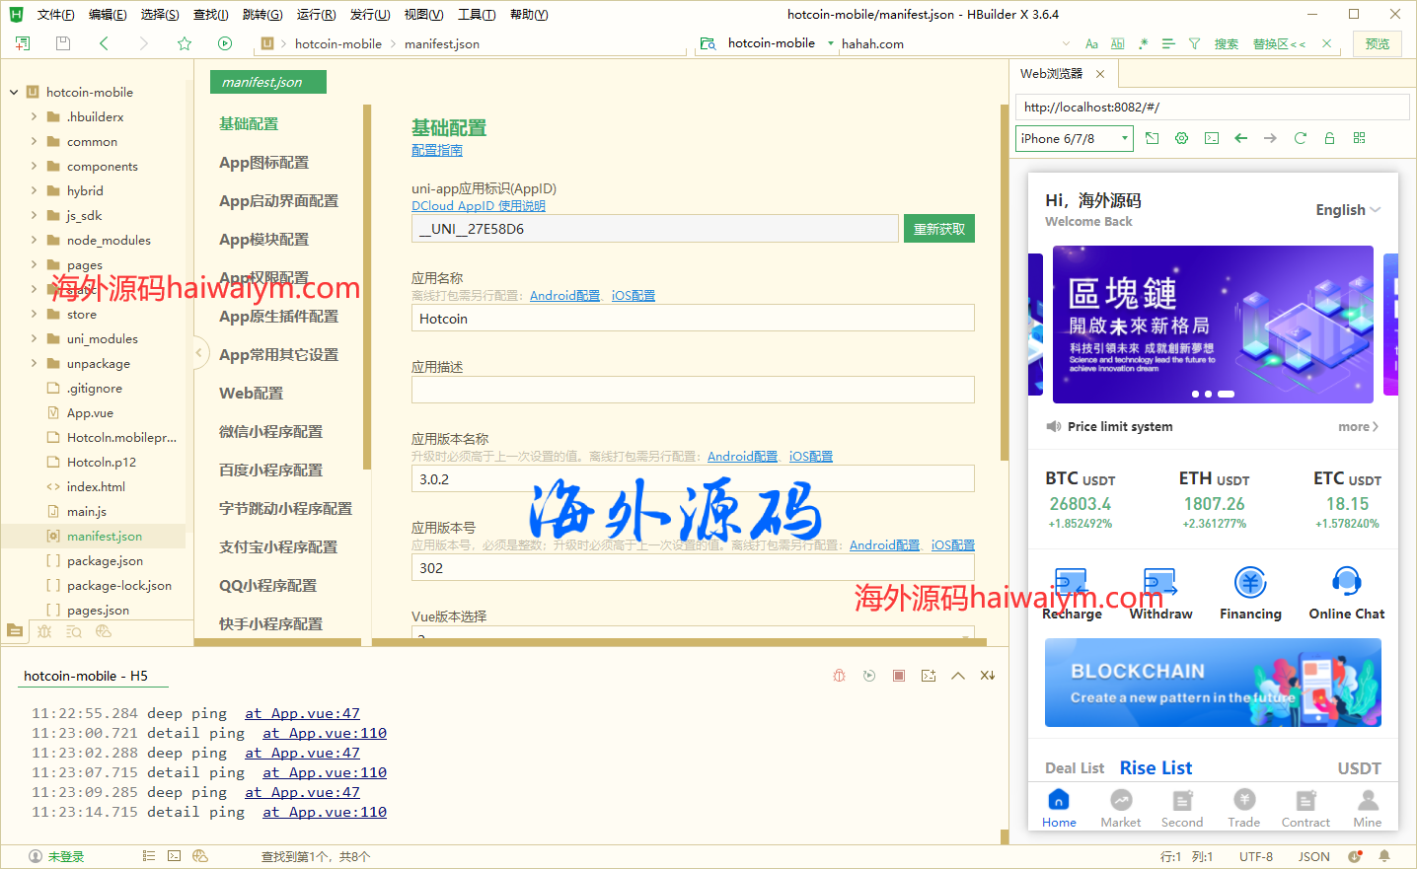
Task: Click the 重新获取 button
Action: point(938,229)
